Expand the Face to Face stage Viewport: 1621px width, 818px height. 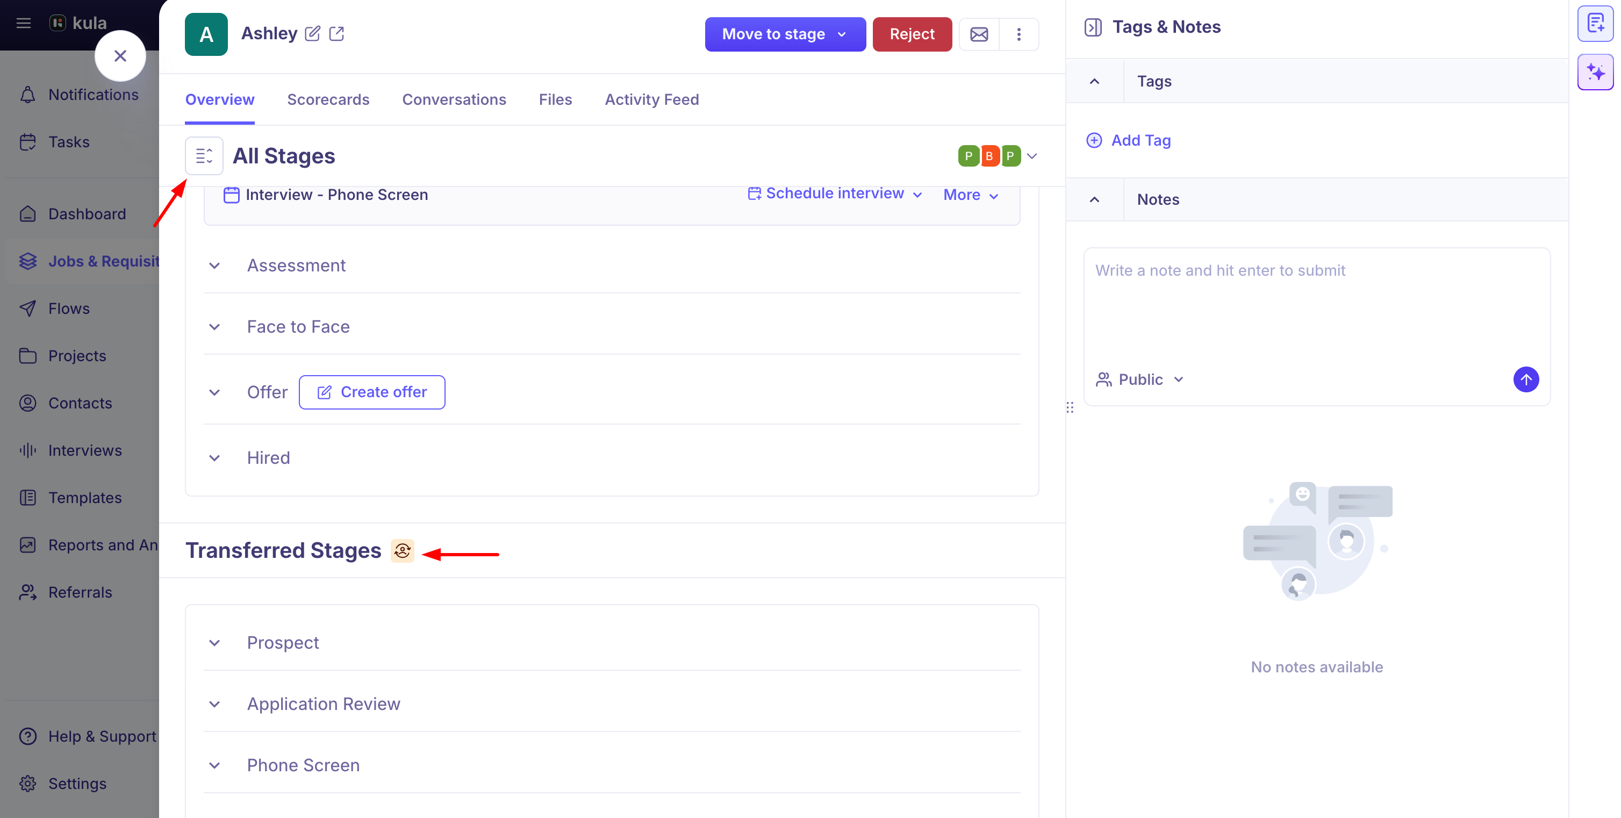click(214, 327)
